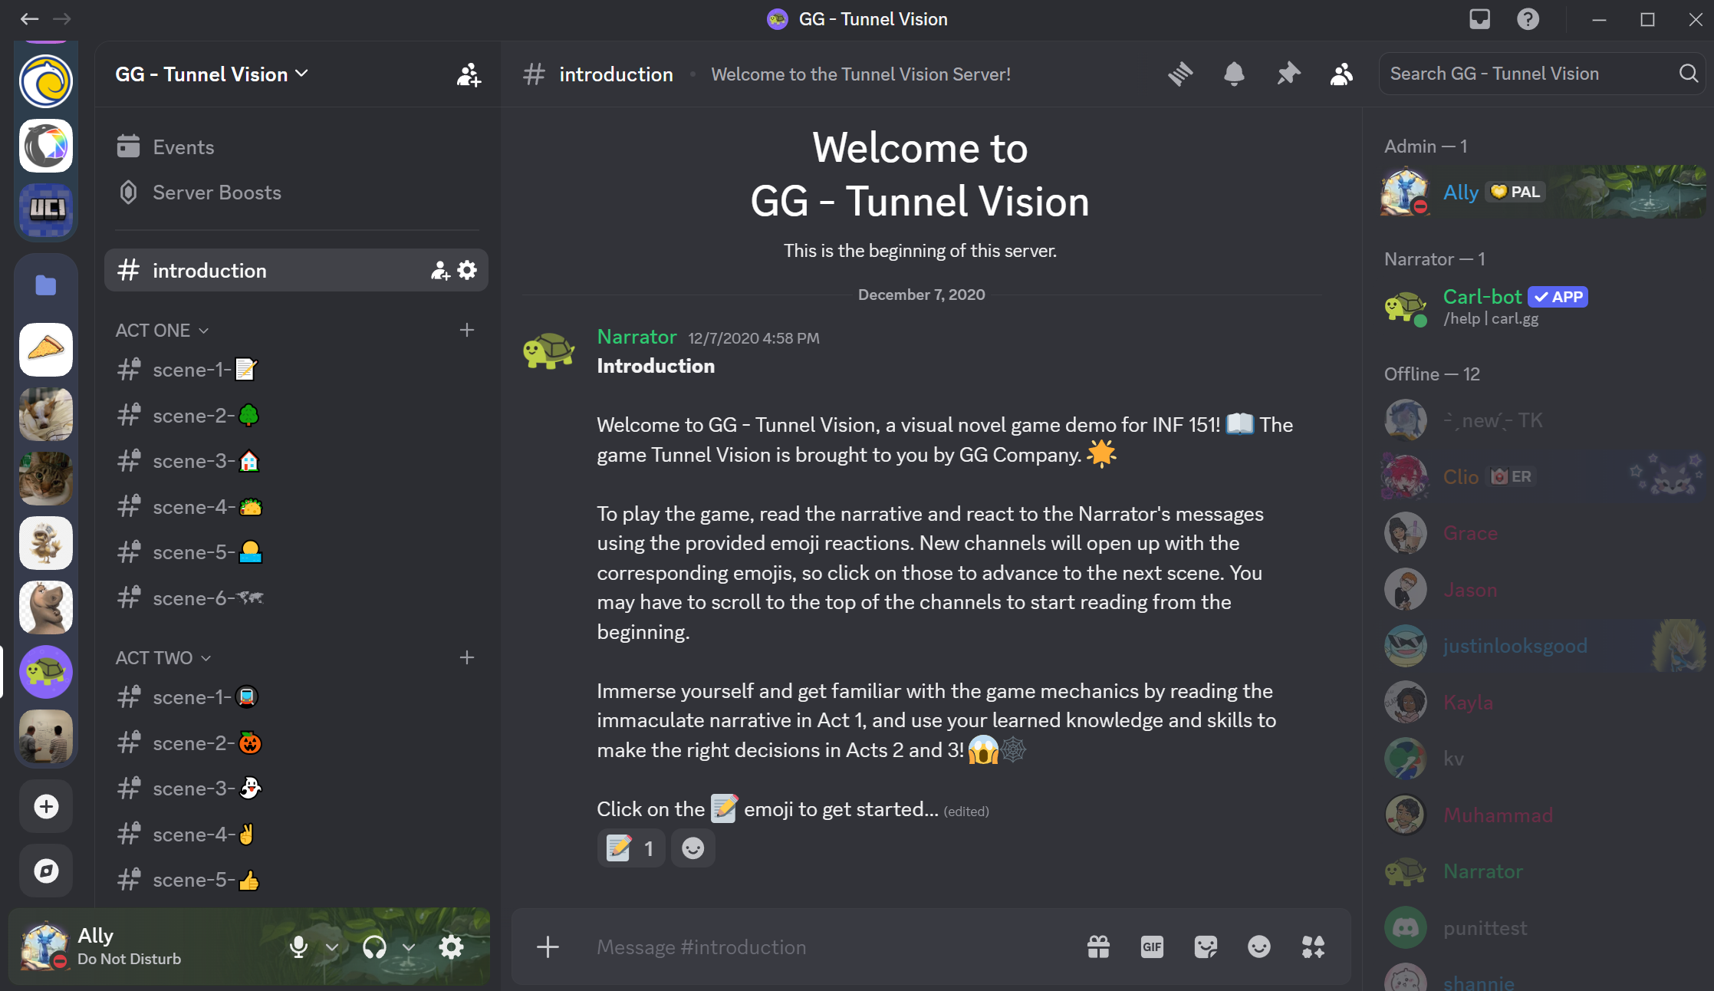Open the server menu dropdown GG - Tunnel Vision
This screenshot has height=991, width=1714.
pos(211,74)
